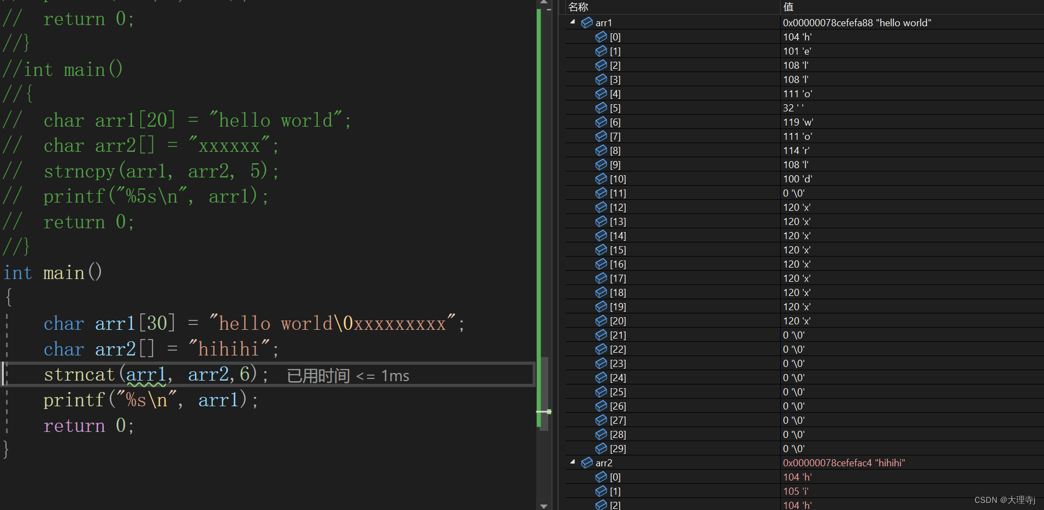Click arr1 element [12] cube icon
Screen dimensions: 1044x510
(x=601, y=207)
